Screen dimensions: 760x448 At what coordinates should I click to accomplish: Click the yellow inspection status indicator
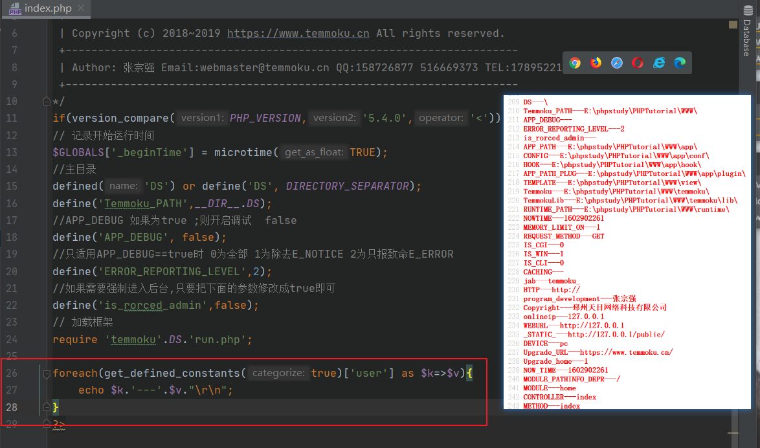point(733,24)
